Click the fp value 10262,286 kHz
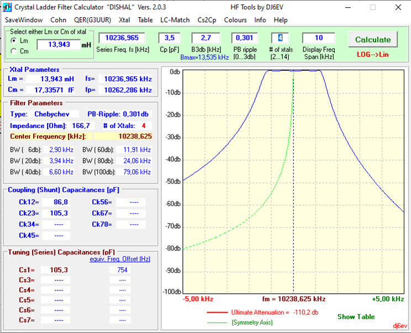 pos(125,90)
